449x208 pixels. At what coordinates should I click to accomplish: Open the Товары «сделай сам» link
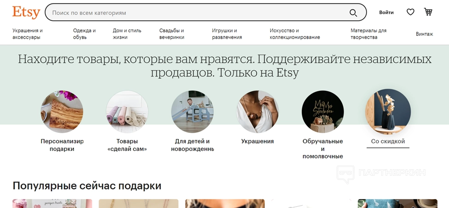pos(127,145)
